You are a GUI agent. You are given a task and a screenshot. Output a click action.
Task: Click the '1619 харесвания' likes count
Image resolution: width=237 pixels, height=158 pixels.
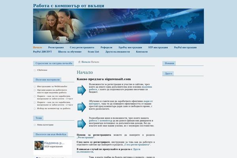pos(53,147)
